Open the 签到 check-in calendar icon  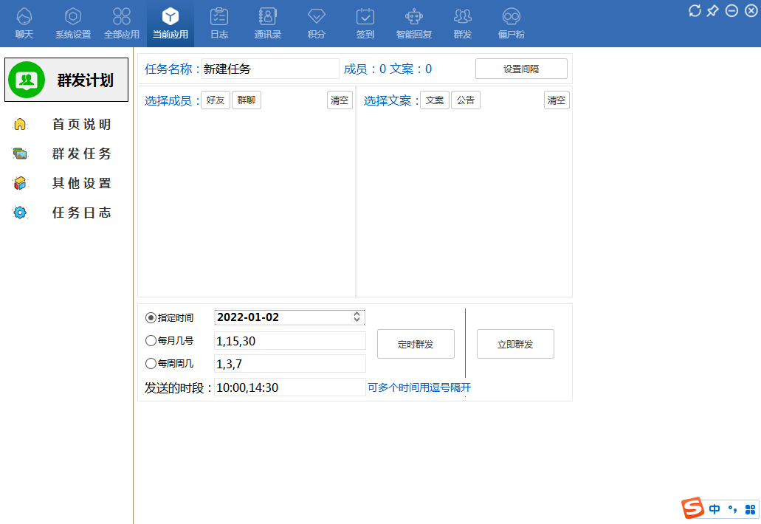click(x=365, y=17)
